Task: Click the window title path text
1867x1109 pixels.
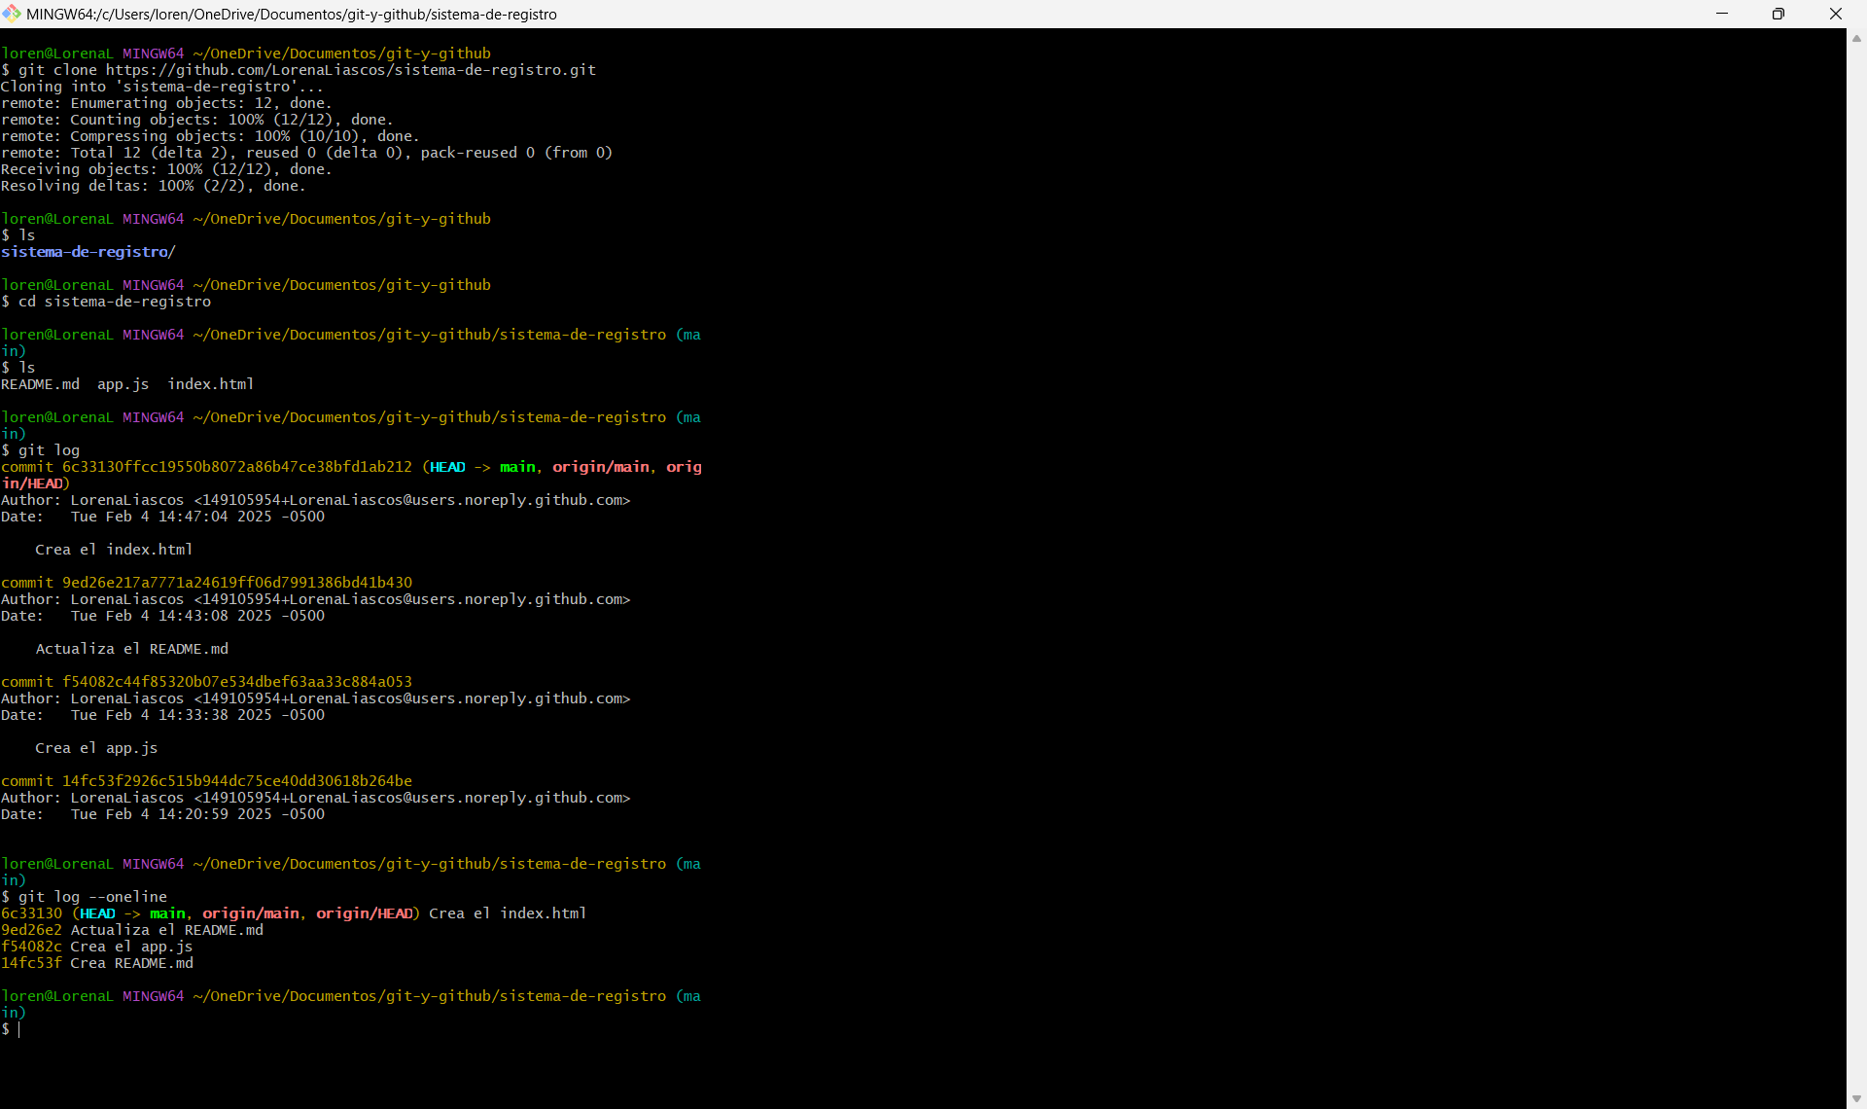Action: pyautogui.click(x=292, y=14)
